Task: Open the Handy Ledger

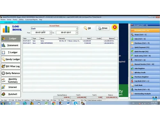Action: (11, 59)
